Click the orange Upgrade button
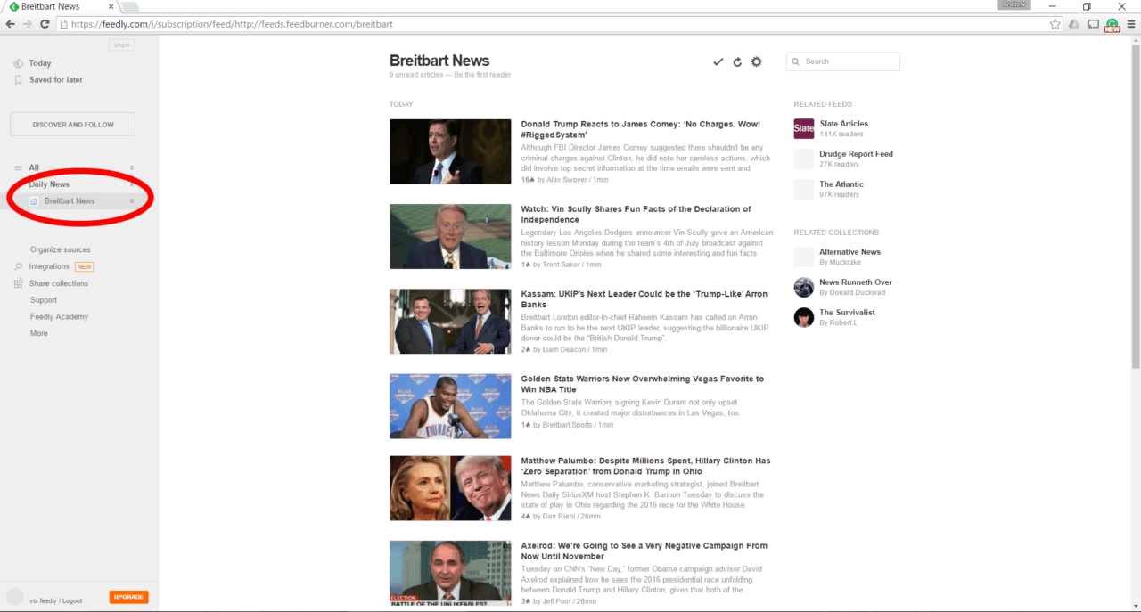The height and width of the screenshot is (612, 1141). click(129, 597)
